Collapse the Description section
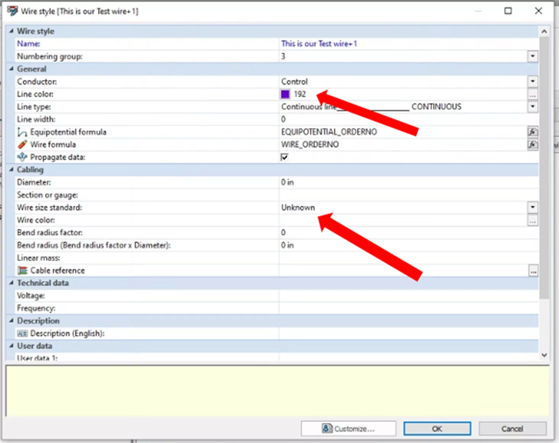This screenshot has width=559, height=443. 11,321
